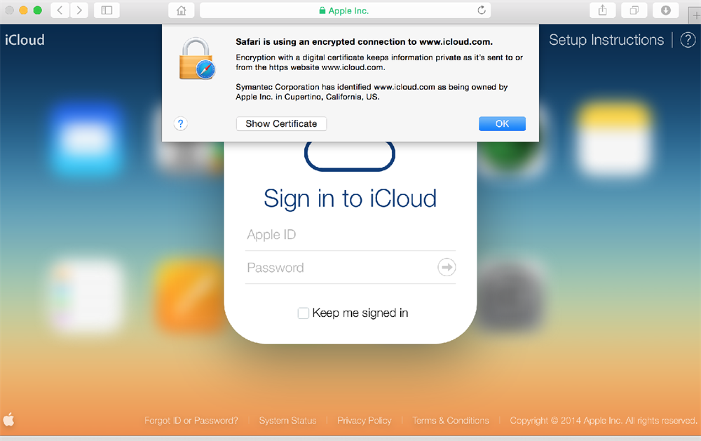Go forward with Safari's forward arrow

click(x=79, y=11)
